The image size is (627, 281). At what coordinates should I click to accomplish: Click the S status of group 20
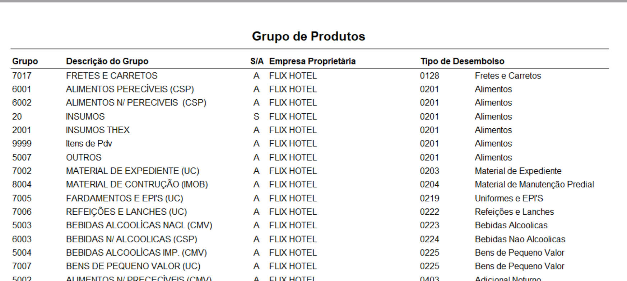pos(256,116)
